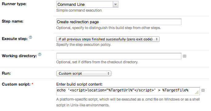Image resolution: width=211 pixels, height=111 pixels.
Task: Open the Run mode Custom script dropdown
Action: click(x=84, y=73)
